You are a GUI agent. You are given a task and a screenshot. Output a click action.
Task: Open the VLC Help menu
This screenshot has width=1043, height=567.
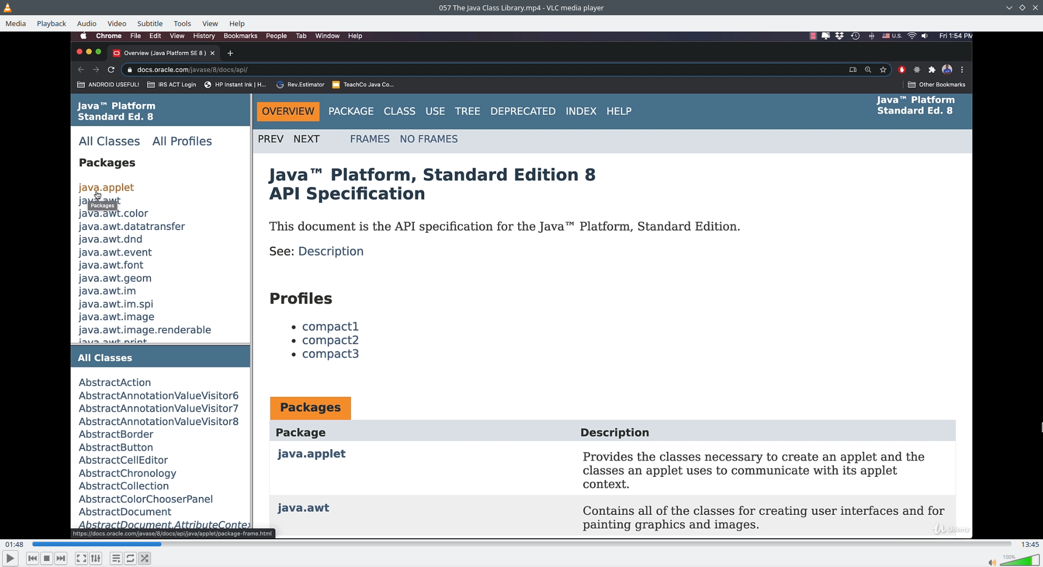(x=237, y=23)
